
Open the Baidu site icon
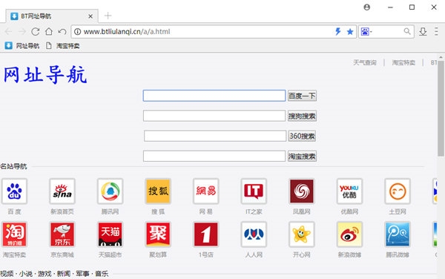click(x=14, y=191)
